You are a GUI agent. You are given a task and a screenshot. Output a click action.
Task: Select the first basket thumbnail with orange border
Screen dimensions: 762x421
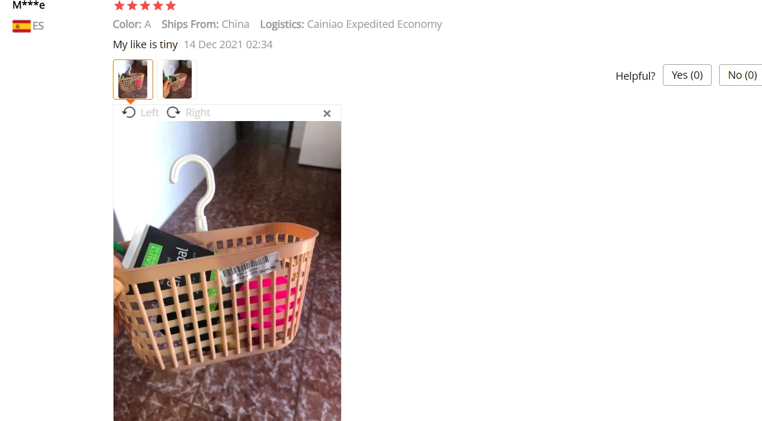tap(133, 79)
